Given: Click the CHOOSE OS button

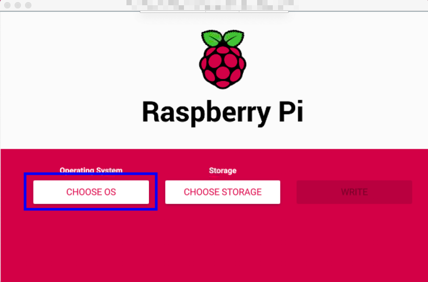Looking at the screenshot, I should (91, 192).
